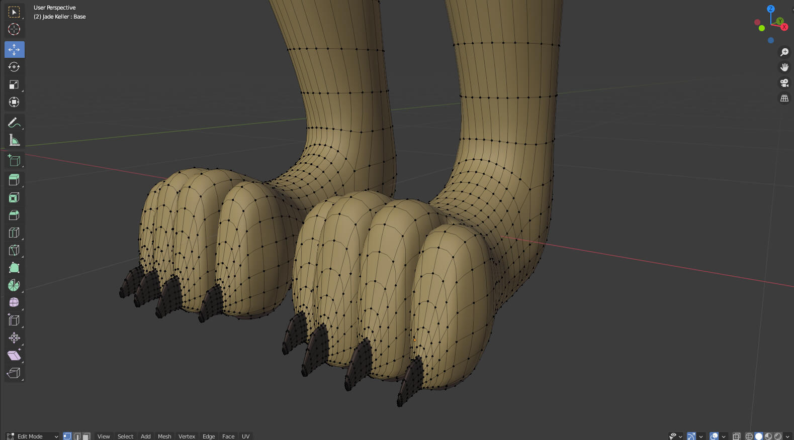The height and width of the screenshot is (440, 794).
Task: Click the red X axis on gizmo
Action: click(784, 27)
